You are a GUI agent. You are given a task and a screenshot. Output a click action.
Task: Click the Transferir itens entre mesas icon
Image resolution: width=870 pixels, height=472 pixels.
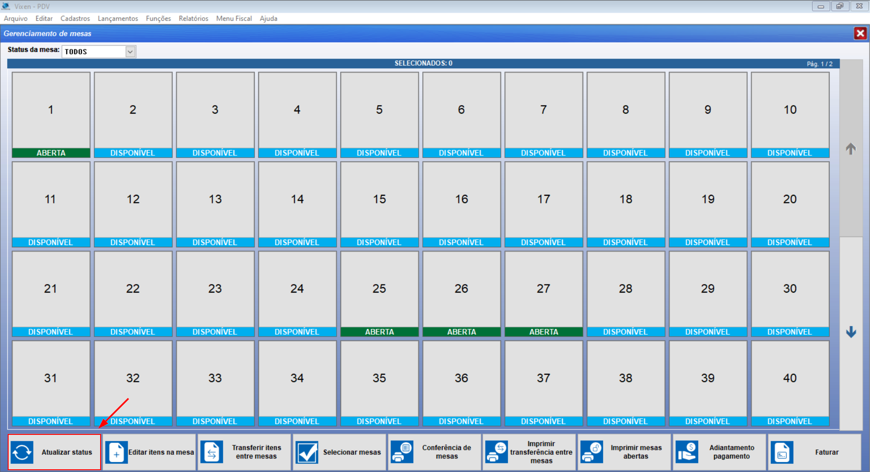click(x=212, y=452)
